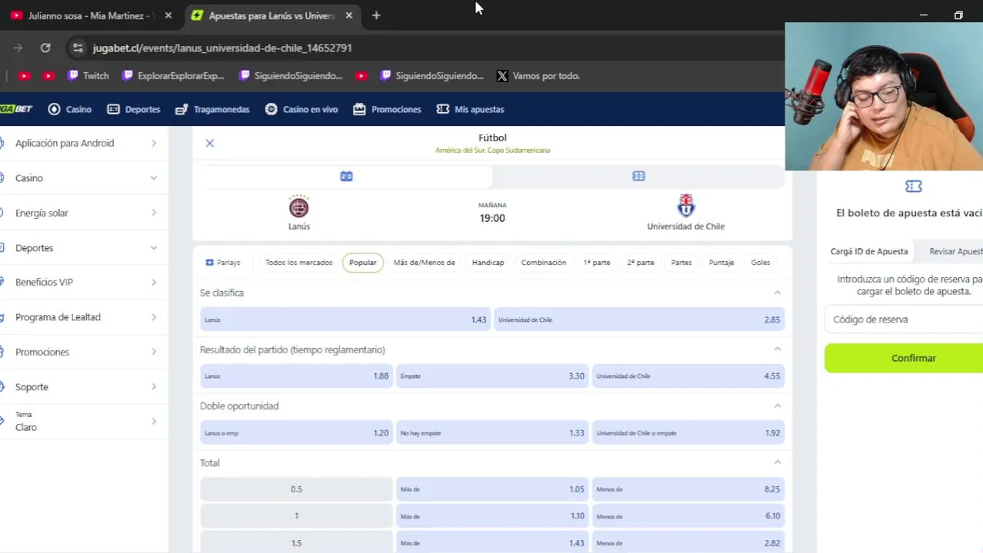The image size is (983, 553).
Task: Select the 2ª parte filter
Action: [640, 263]
